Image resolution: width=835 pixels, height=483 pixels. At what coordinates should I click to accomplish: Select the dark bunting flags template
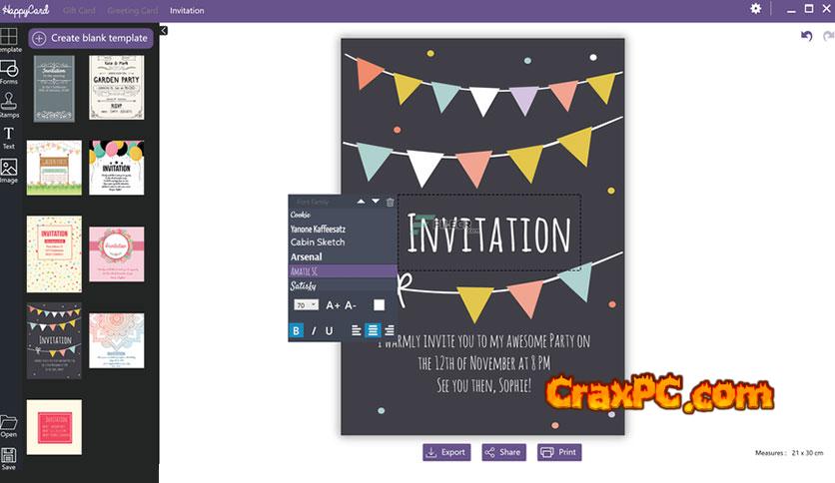click(x=54, y=340)
